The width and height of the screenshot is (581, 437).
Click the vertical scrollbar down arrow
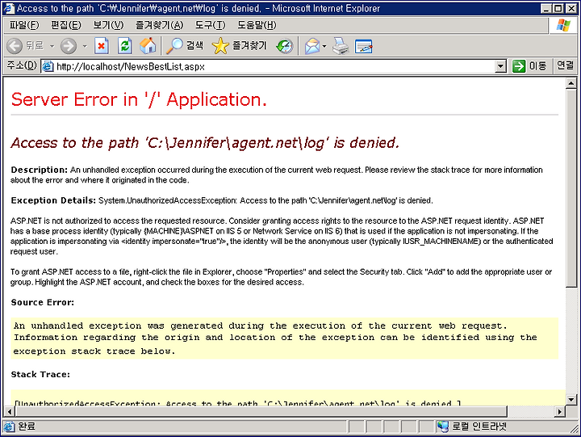[571, 400]
